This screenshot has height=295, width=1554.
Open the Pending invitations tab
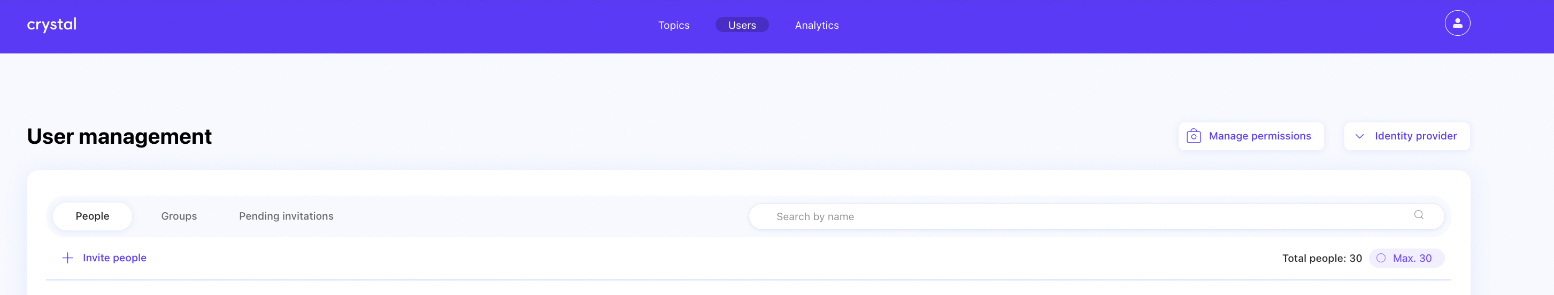(286, 216)
